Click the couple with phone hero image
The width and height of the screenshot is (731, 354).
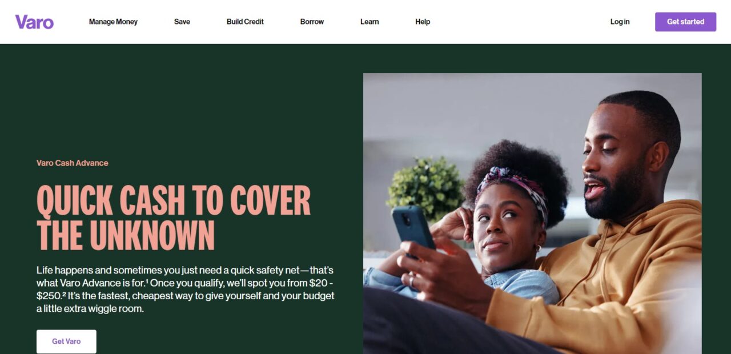(x=532, y=214)
